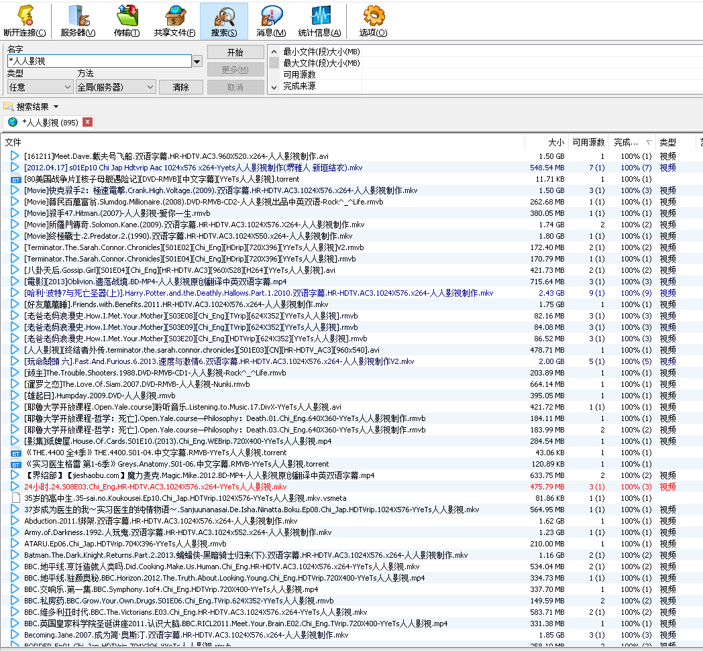Expand the search name history dropdown arrow
The width and height of the screenshot is (703, 651).
pyautogui.click(x=197, y=62)
